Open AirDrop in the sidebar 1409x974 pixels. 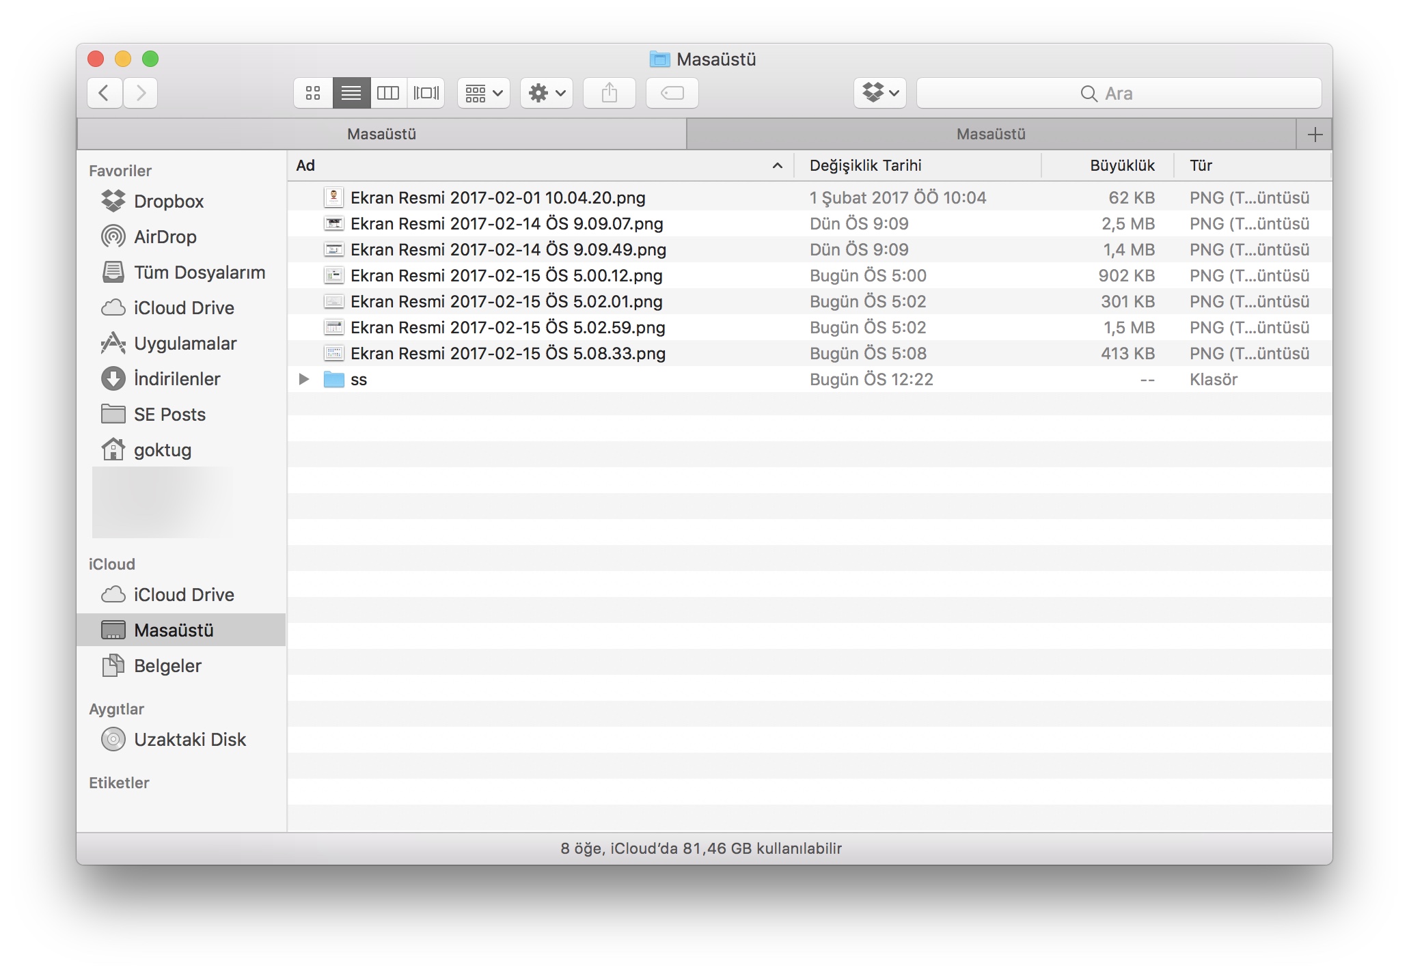[165, 237]
